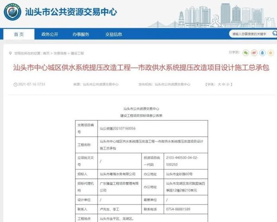Click phone number 0754-88881589

pyautogui.click(x=178, y=209)
